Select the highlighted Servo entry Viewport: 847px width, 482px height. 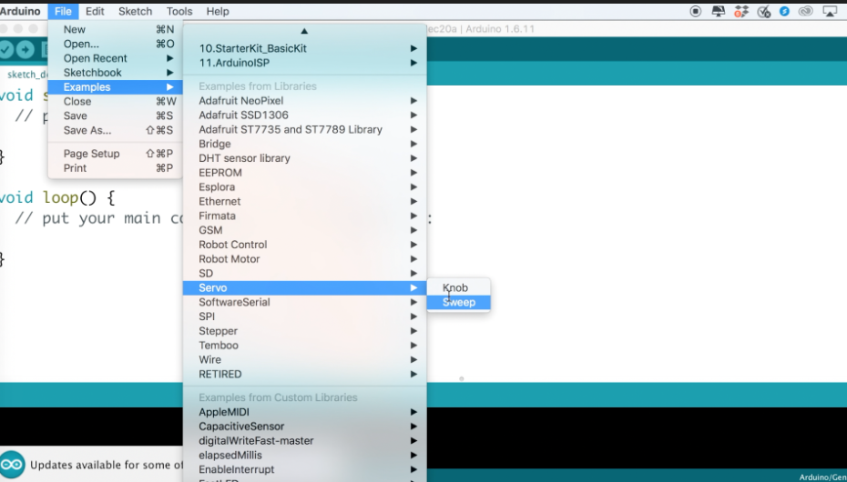[305, 288]
